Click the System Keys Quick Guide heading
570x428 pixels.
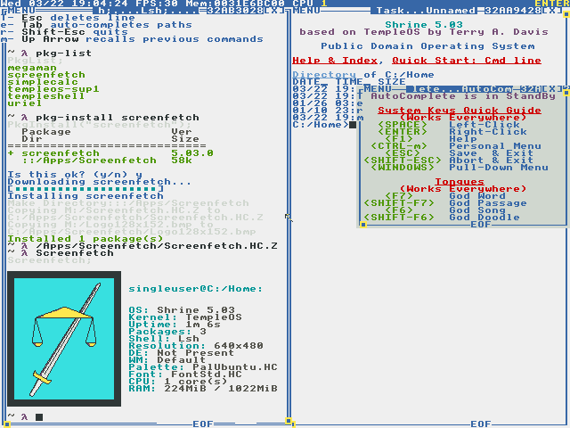[x=460, y=111]
